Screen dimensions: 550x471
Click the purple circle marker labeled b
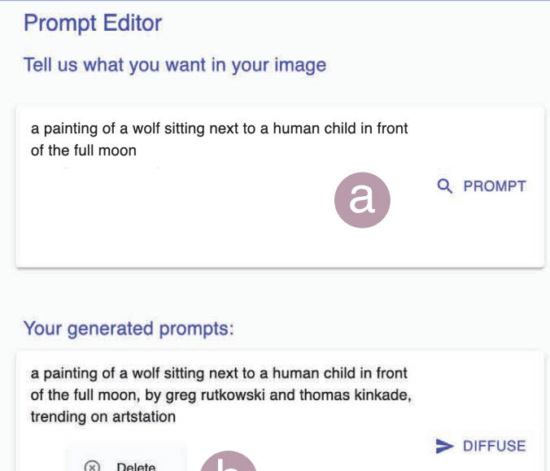(229, 462)
